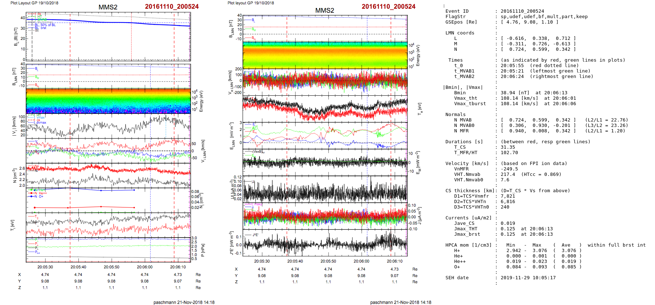The width and height of the screenshot is (655, 305).
Task: Click the 'Plot Layout GP 19/10/2018' header at top left
Action: [34, 3]
